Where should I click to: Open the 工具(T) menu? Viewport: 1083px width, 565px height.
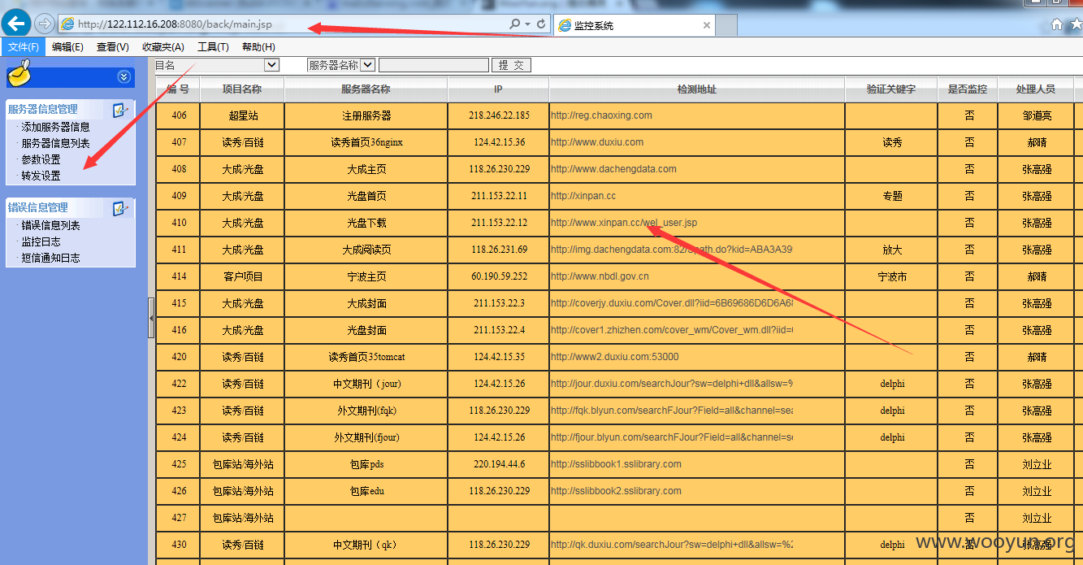click(213, 47)
